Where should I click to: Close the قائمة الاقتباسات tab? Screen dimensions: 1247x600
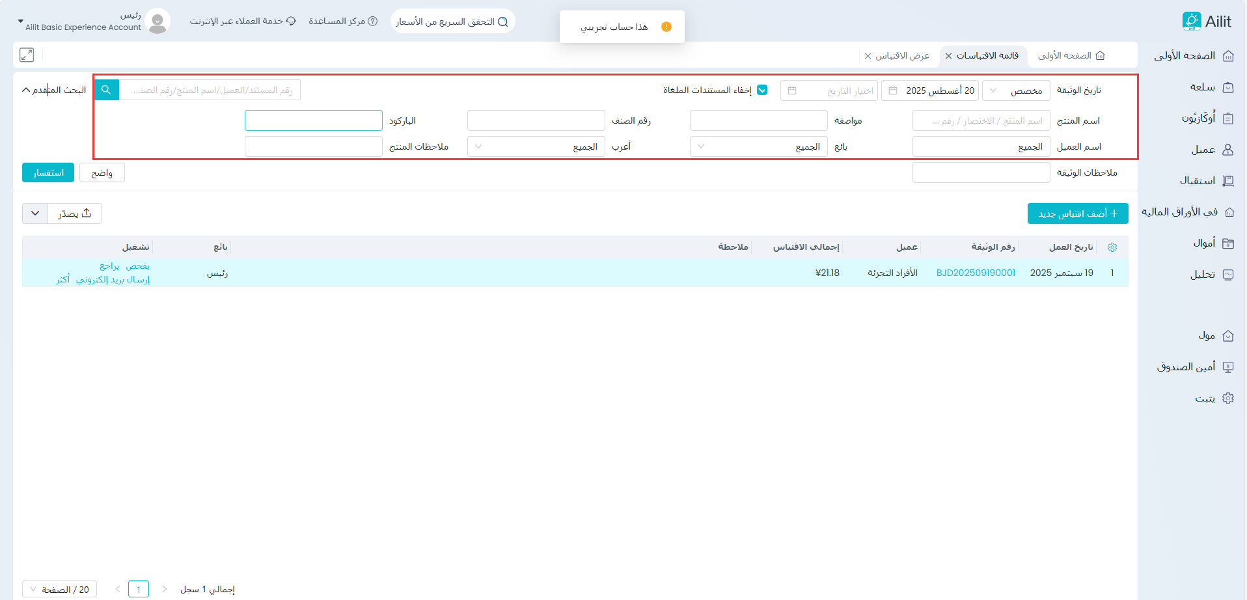coord(948,56)
